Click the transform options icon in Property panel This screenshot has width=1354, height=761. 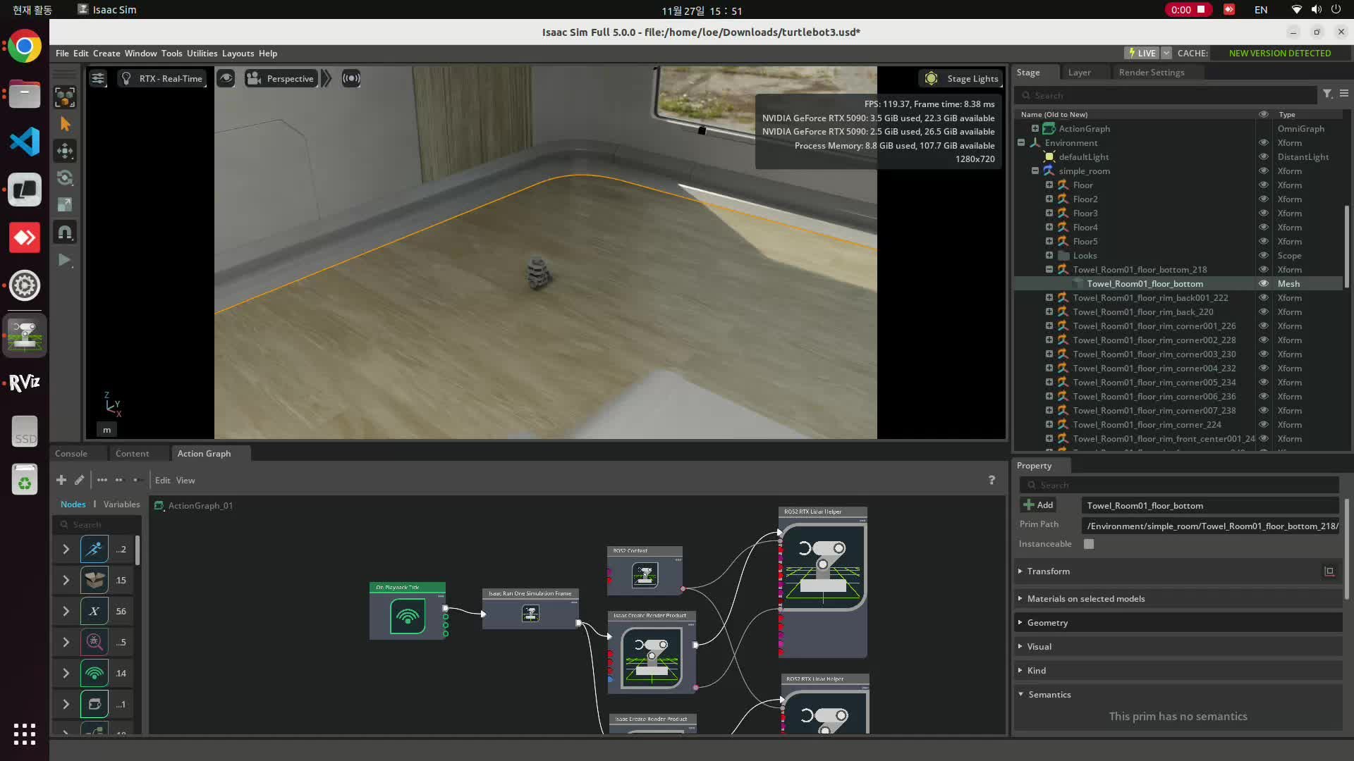[1329, 571]
